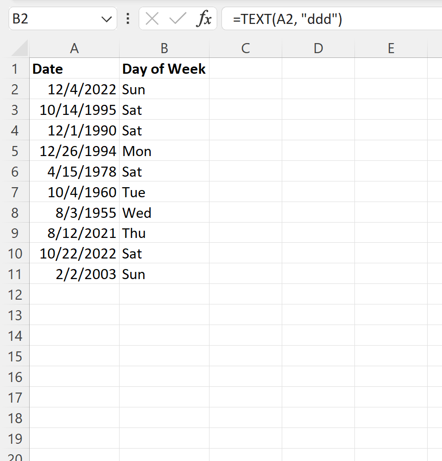Click the Enter checkmark icon in formula bar
This screenshot has height=461, width=442.
click(177, 19)
